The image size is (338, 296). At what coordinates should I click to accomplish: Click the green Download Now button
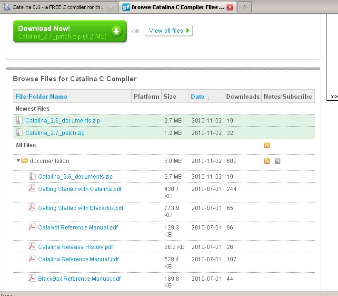pos(70,31)
